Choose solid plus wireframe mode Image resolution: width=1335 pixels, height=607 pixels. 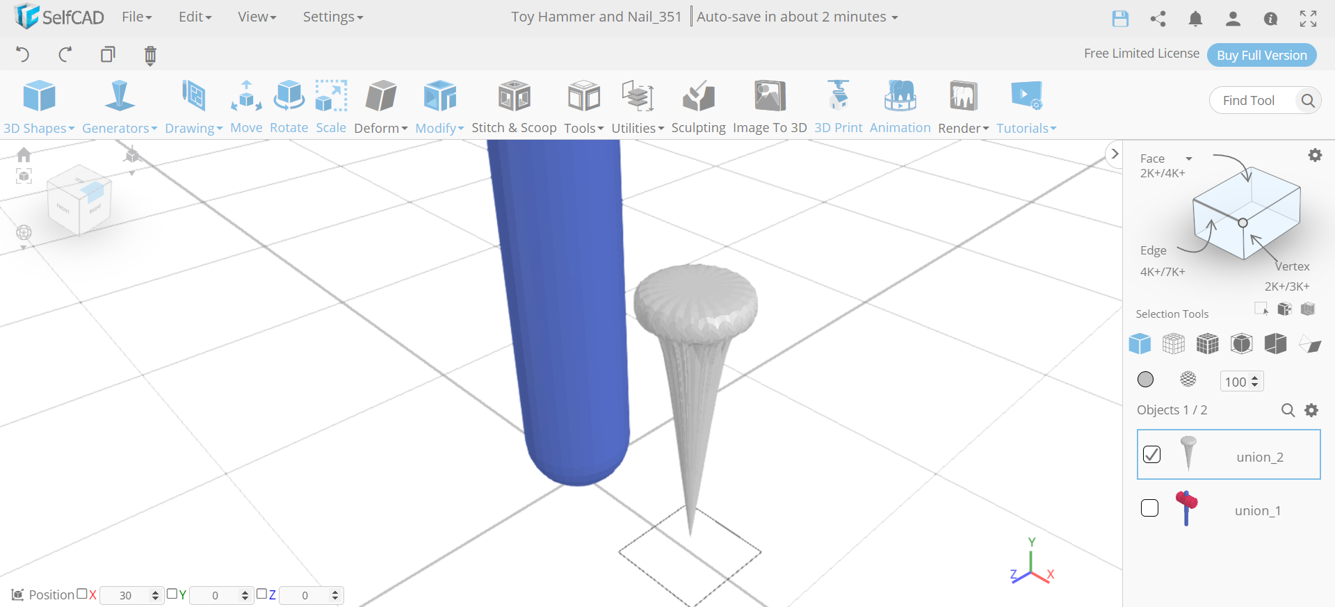click(1208, 343)
